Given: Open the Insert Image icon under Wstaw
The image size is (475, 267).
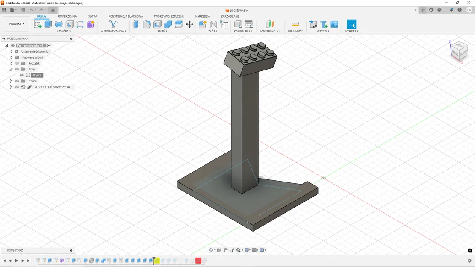Looking at the screenshot, I should click(334, 23).
